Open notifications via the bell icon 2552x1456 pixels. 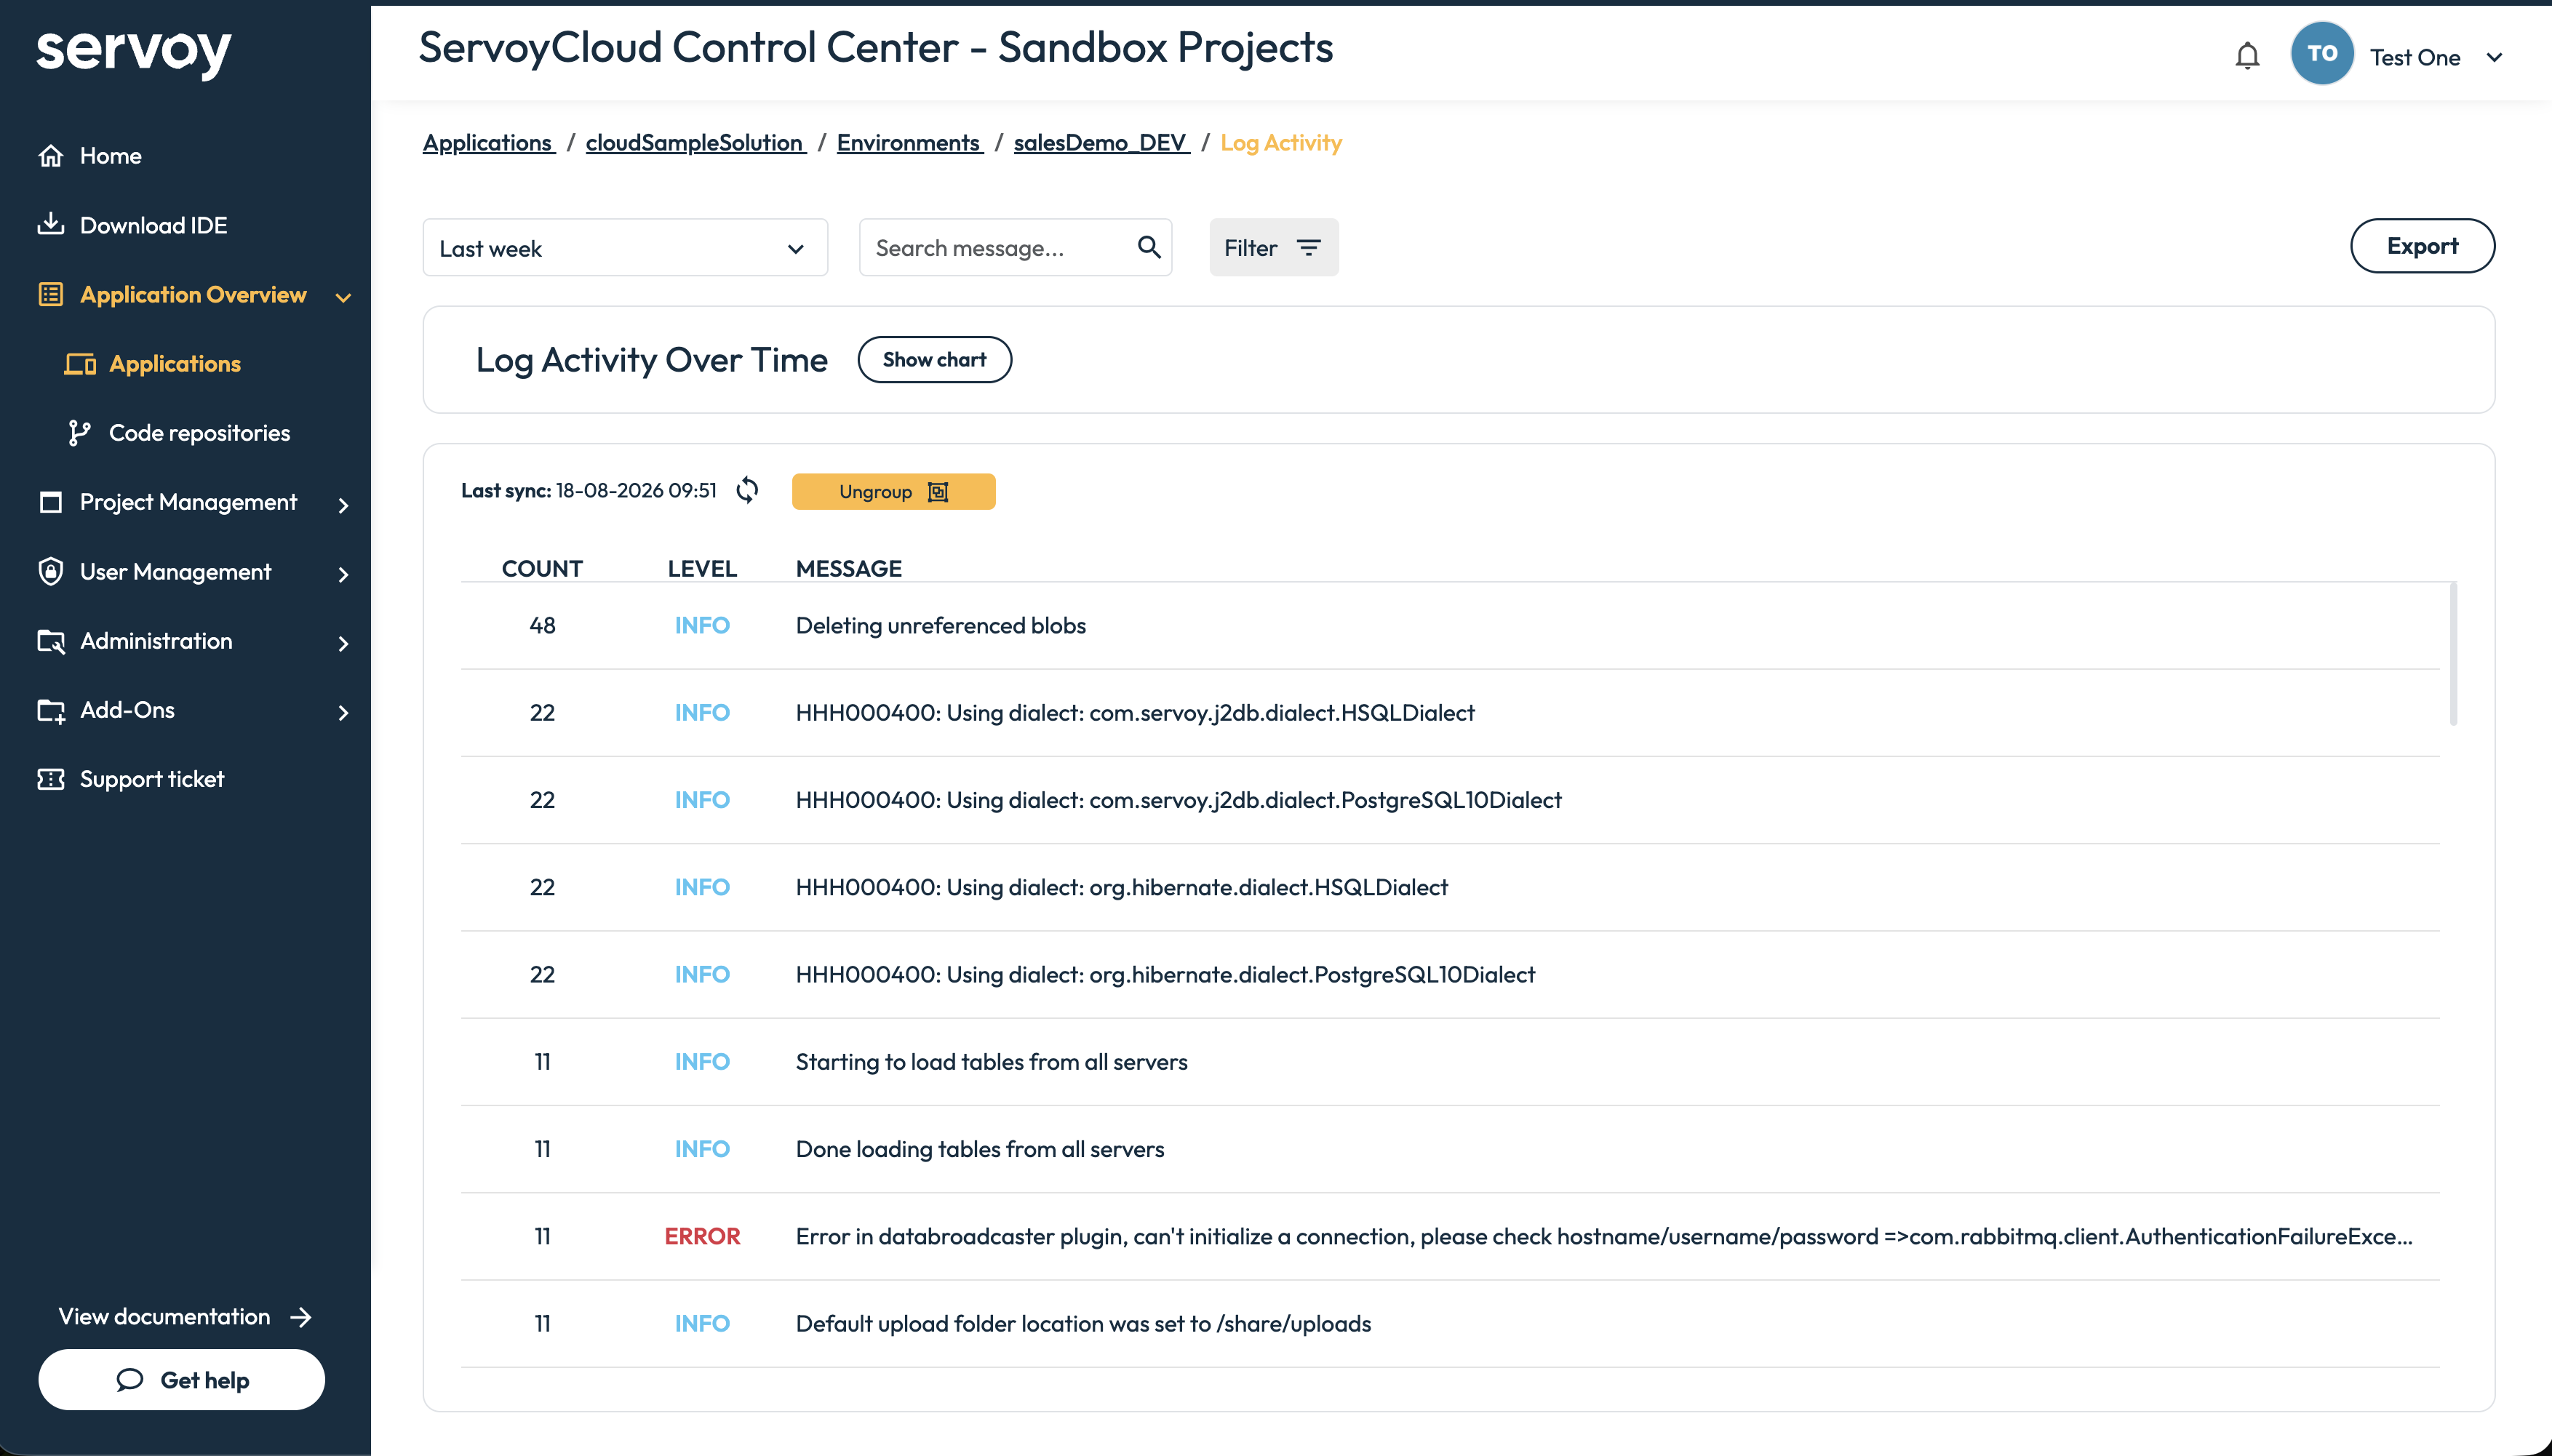coord(2247,56)
